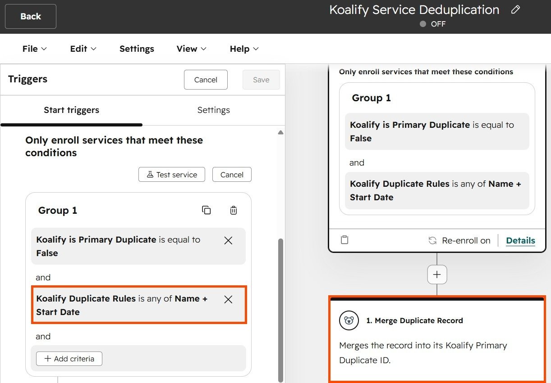Remove the Koalify Duplicate Rules criterion
Screen dimensions: 551x383
pyautogui.click(x=228, y=299)
